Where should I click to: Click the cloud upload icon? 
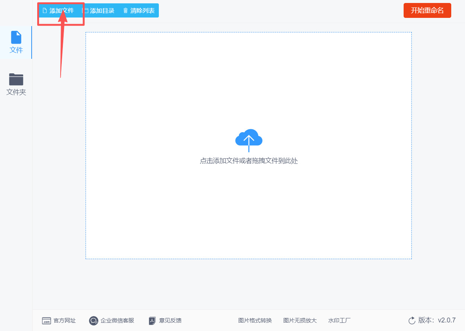pyautogui.click(x=249, y=140)
